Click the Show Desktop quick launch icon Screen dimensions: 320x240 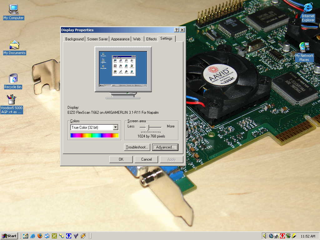pyautogui.click(x=26, y=236)
